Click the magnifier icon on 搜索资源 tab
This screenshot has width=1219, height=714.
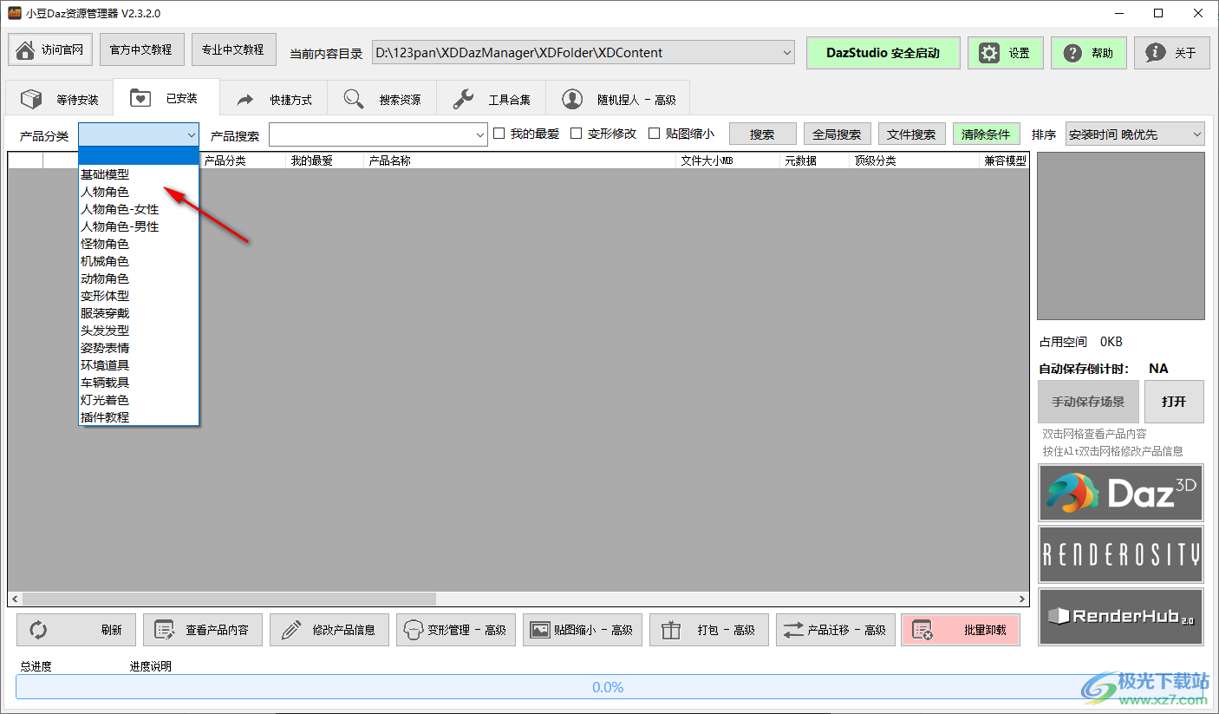pyautogui.click(x=354, y=99)
